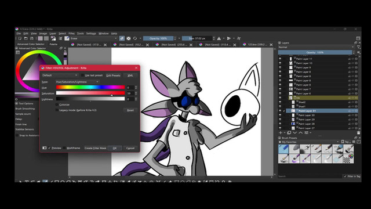
Task: Move layer up with arrow icon
Action: pos(300,133)
